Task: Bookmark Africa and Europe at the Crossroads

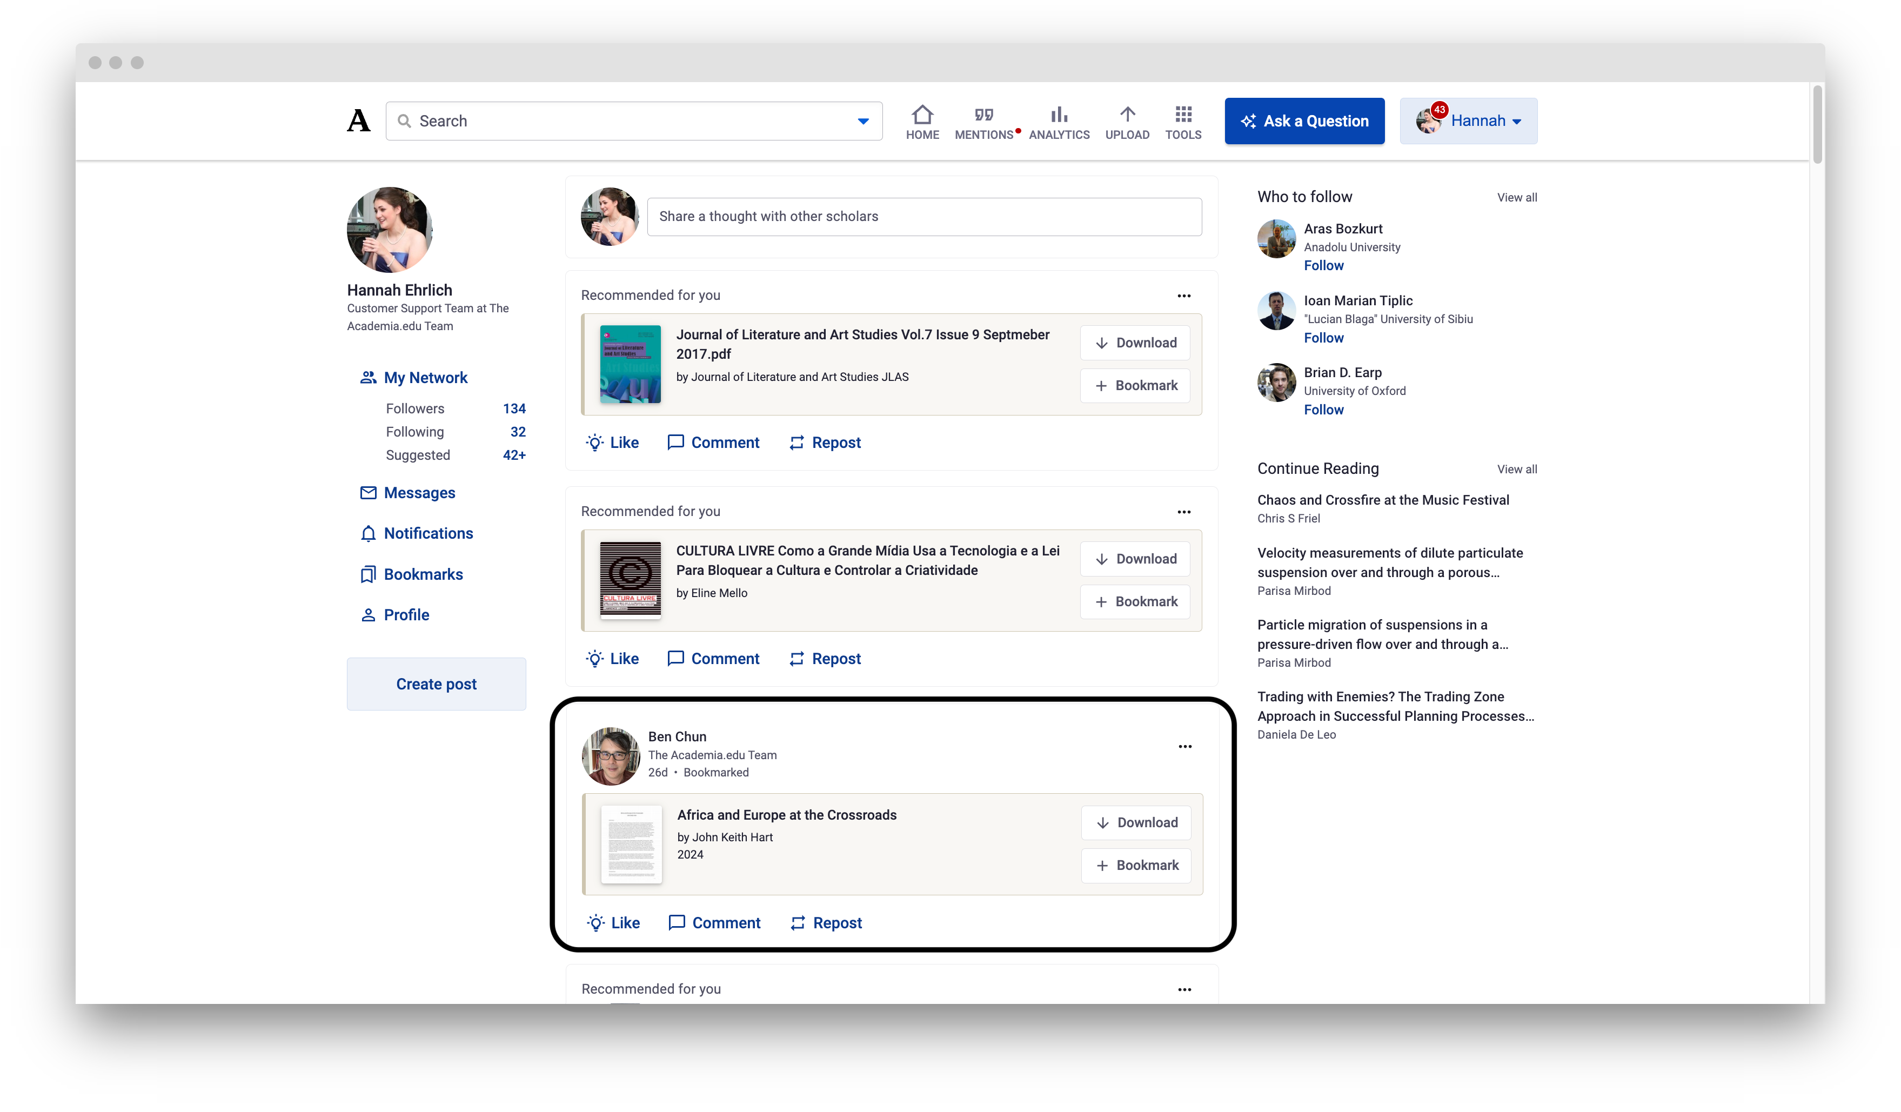Action: coord(1136,865)
